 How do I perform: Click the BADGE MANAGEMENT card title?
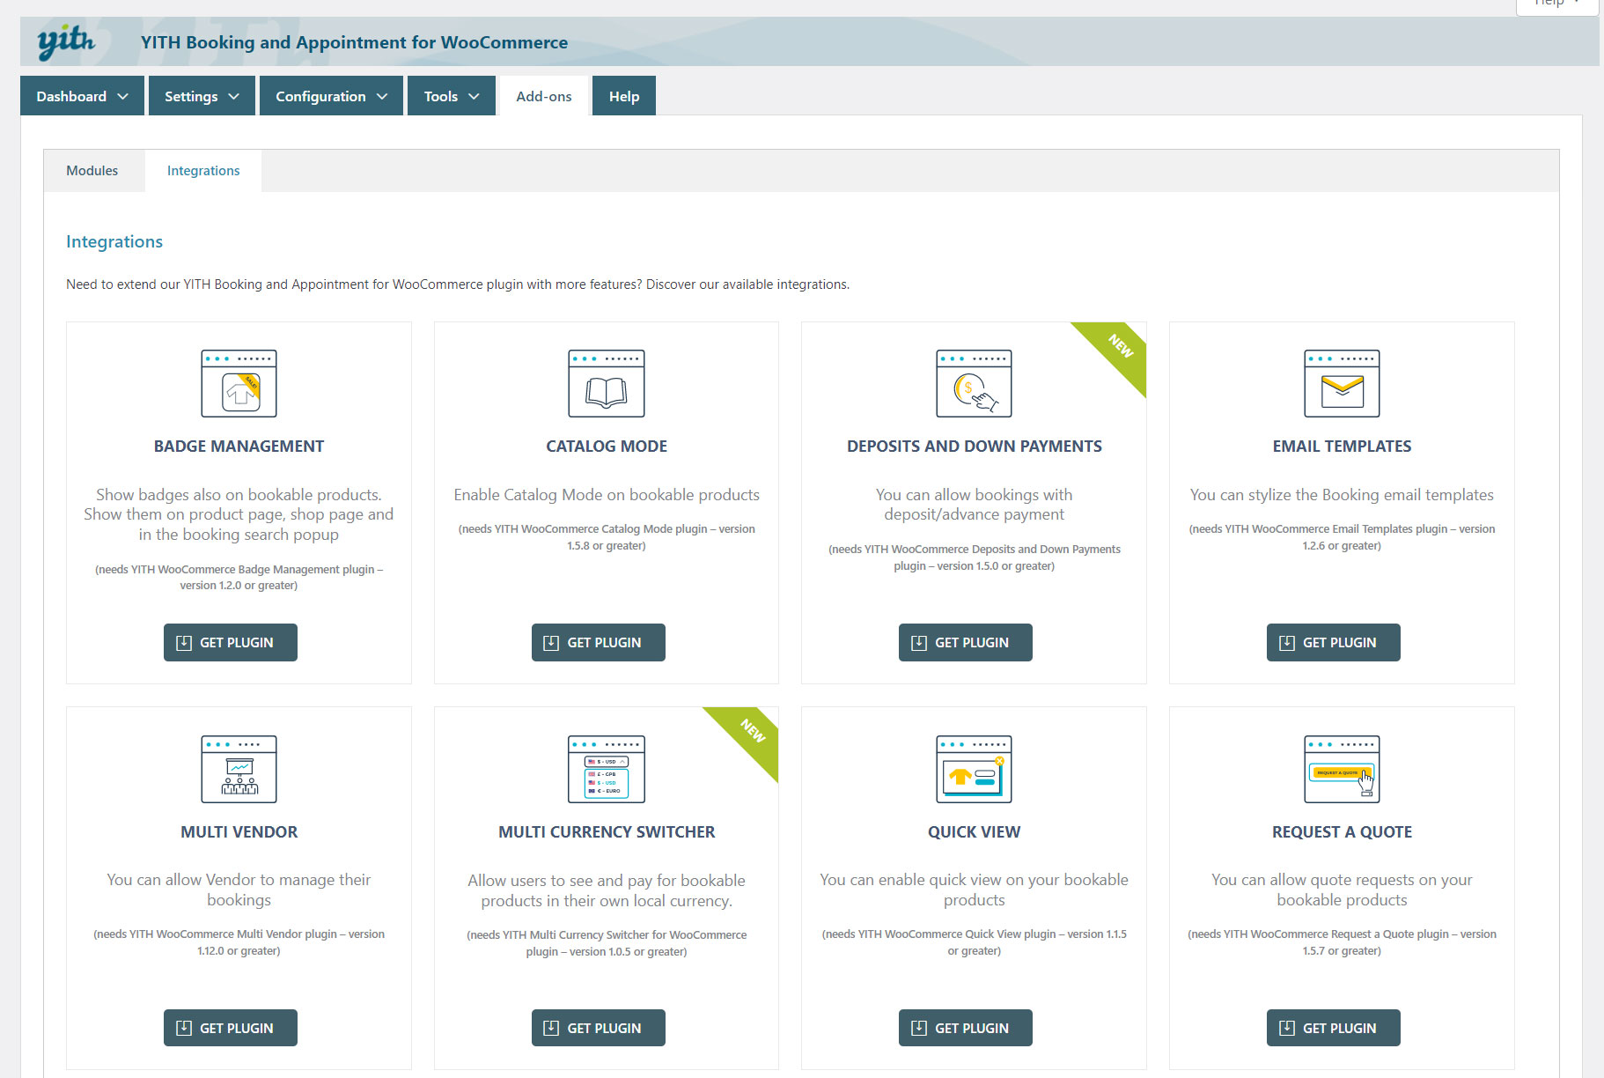pos(239,447)
